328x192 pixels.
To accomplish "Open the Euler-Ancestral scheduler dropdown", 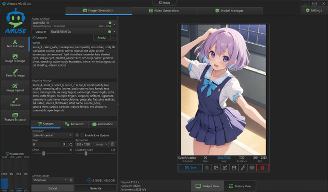I will tap(52, 135).
